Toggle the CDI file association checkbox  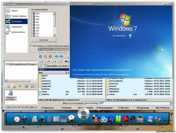(x=34, y=33)
